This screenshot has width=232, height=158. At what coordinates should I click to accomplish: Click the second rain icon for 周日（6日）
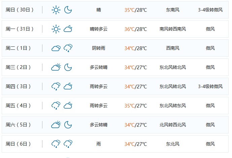pyautogui.click(x=68, y=144)
